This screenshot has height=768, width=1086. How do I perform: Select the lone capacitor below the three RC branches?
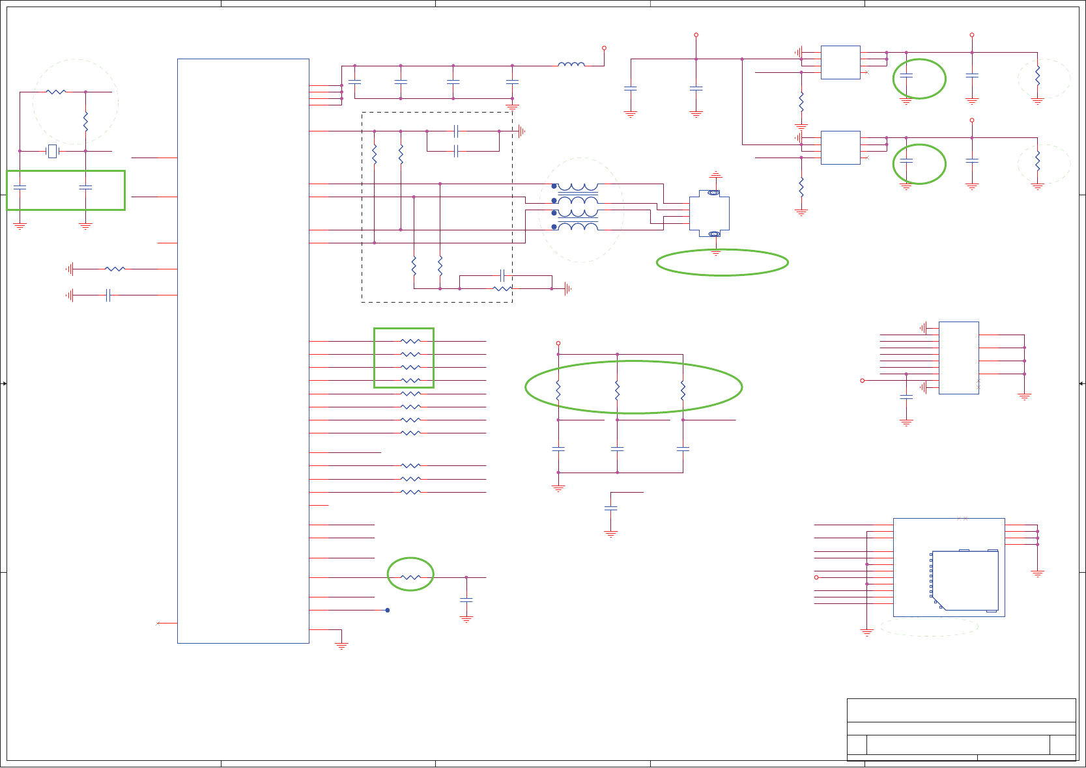point(610,508)
